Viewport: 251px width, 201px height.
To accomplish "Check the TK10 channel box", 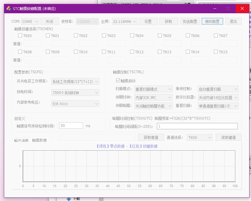I will [76, 52].
